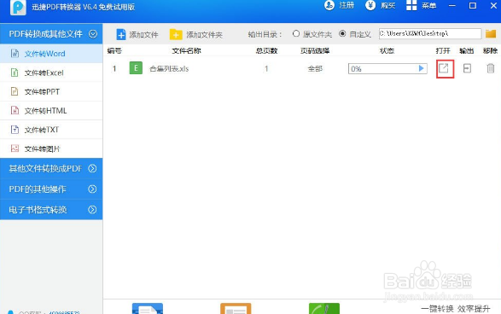Click the 0% progress bar

(x=387, y=68)
